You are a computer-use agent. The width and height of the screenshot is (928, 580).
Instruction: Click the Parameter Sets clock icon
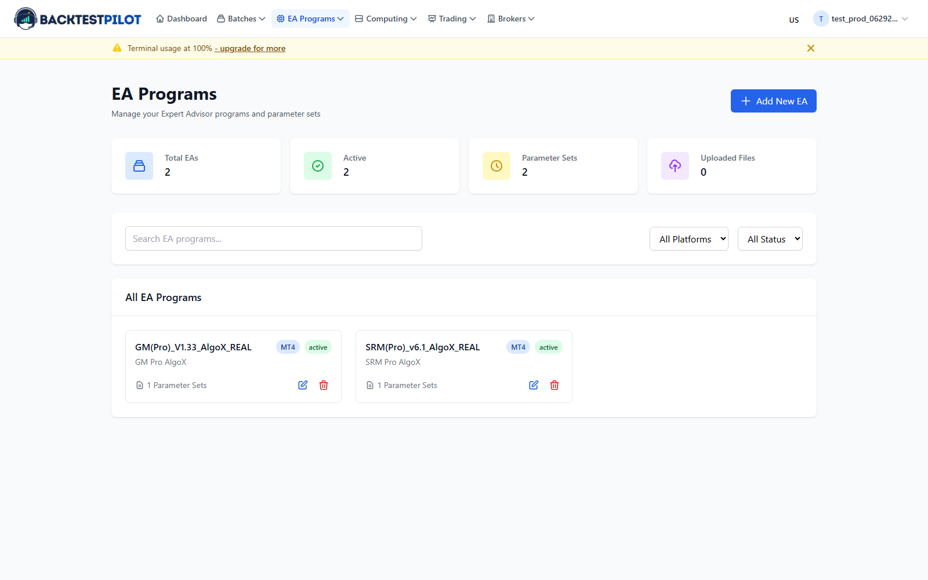(496, 166)
